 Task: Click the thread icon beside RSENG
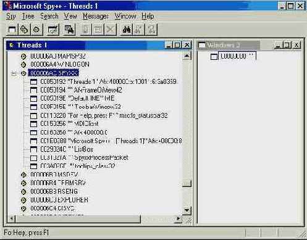pyautogui.click(x=23, y=191)
